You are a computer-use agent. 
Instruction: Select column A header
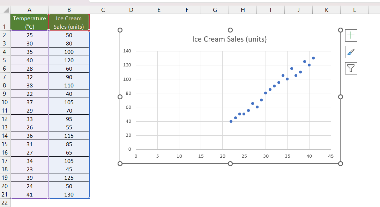[29, 10]
